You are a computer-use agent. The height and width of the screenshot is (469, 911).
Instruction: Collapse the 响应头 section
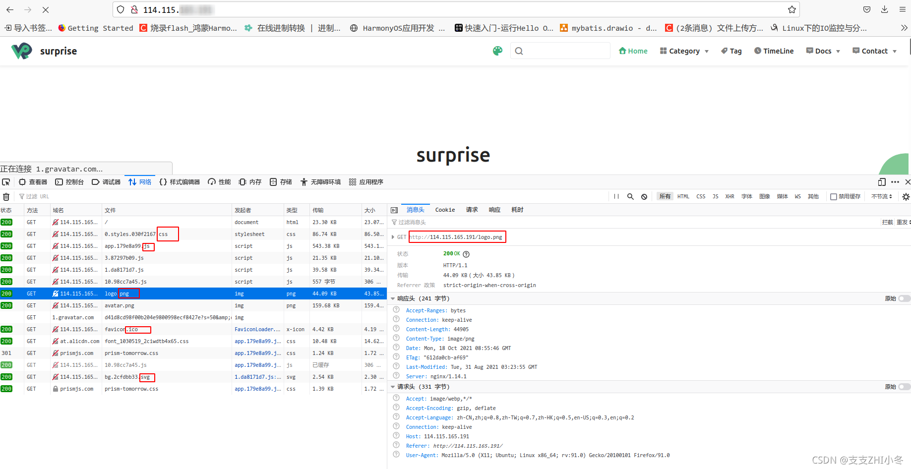click(x=393, y=298)
